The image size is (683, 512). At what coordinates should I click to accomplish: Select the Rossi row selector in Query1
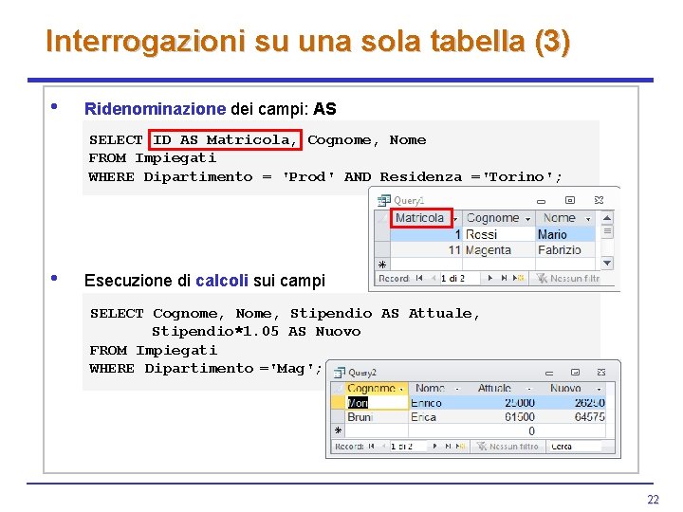[382, 235]
